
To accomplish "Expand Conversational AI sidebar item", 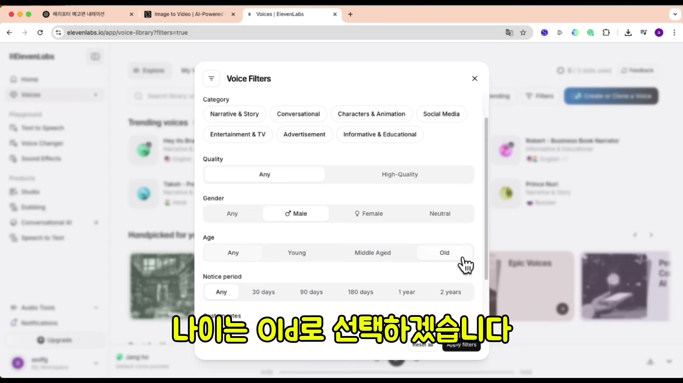I will (x=96, y=222).
